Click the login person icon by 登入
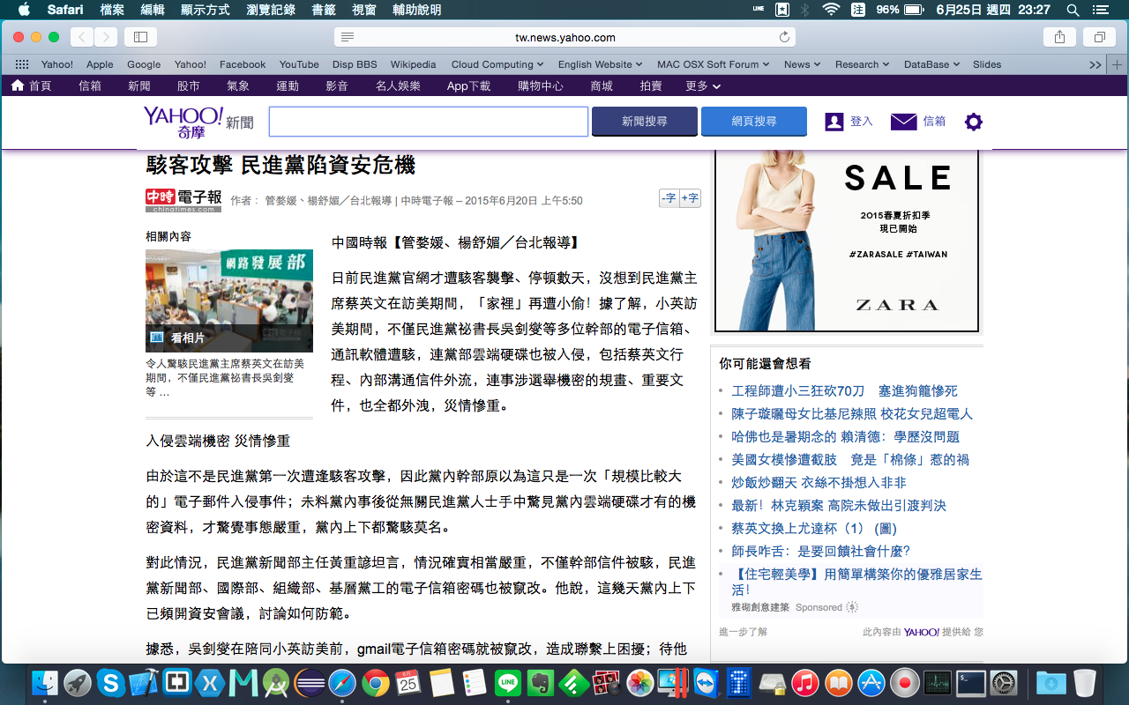The image size is (1129, 705). click(834, 122)
